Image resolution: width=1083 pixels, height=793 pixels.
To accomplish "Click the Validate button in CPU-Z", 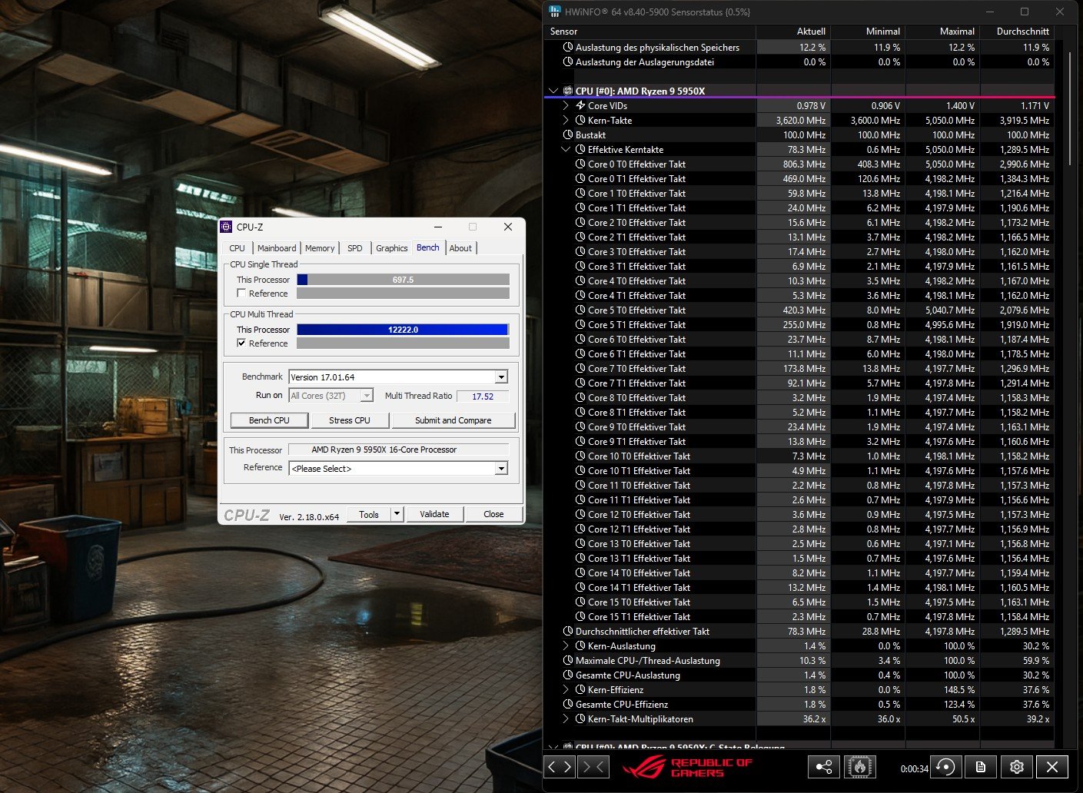I will [434, 514].
